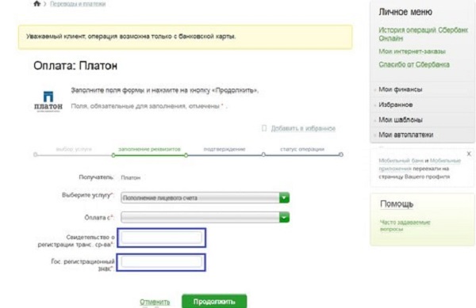Click выбор услуги step label

[x=74, y=149]
